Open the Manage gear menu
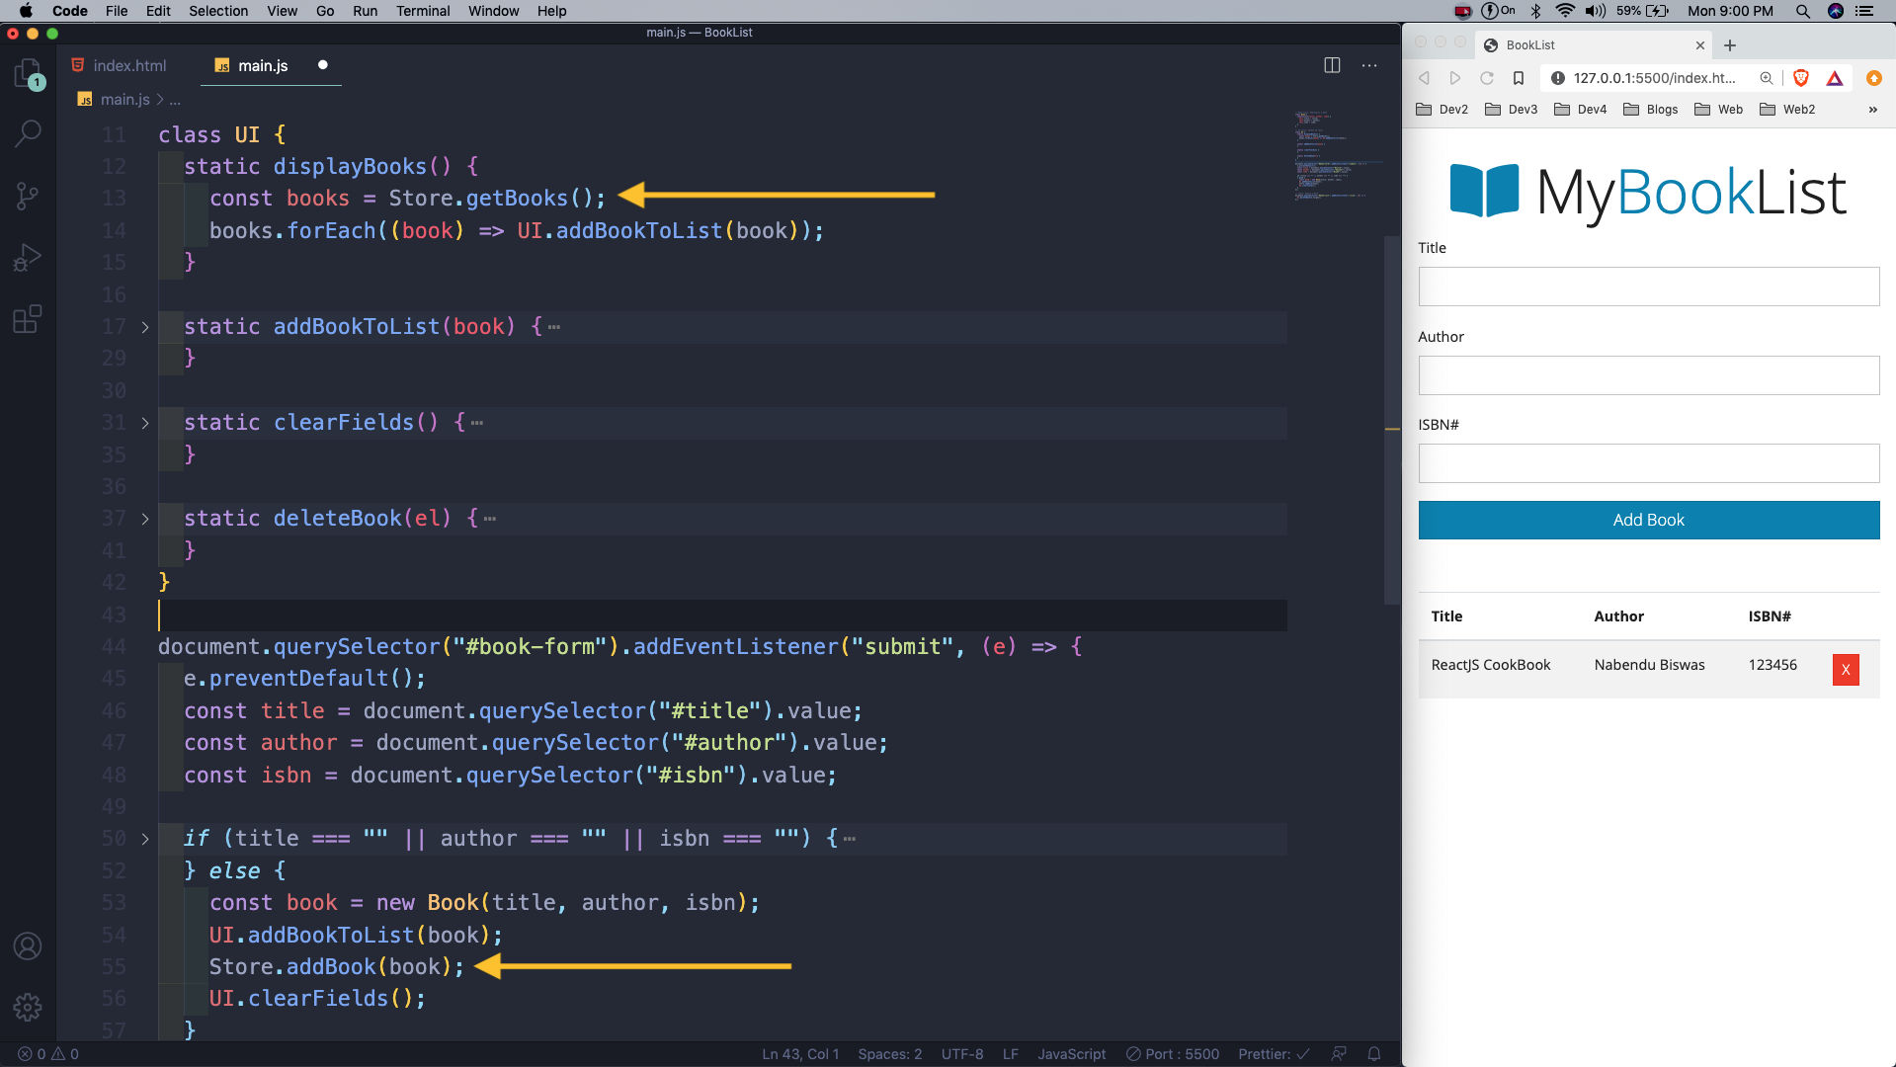The height and width of the screenshot is (1067, 1896). 28,1007
